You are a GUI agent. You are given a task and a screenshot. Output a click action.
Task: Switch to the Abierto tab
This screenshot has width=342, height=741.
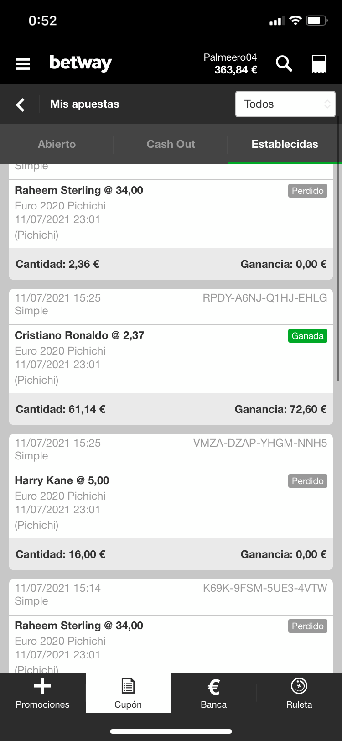57,144
